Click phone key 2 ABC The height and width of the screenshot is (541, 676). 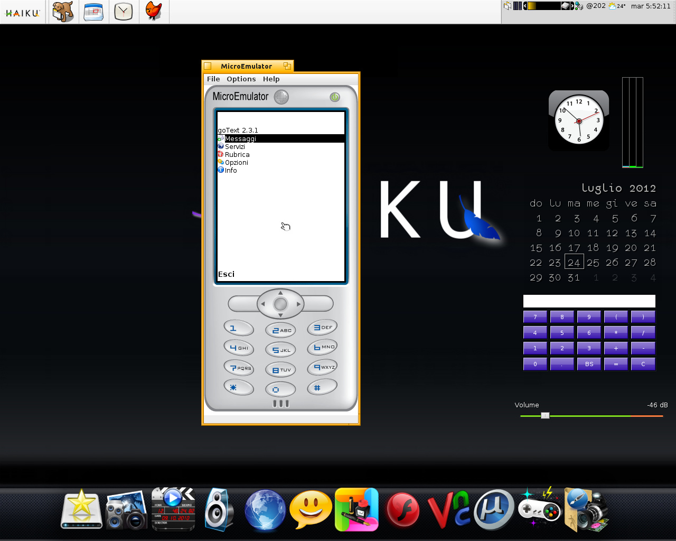(x=280, y=330)
